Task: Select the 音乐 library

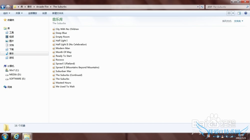Action: 24,54
